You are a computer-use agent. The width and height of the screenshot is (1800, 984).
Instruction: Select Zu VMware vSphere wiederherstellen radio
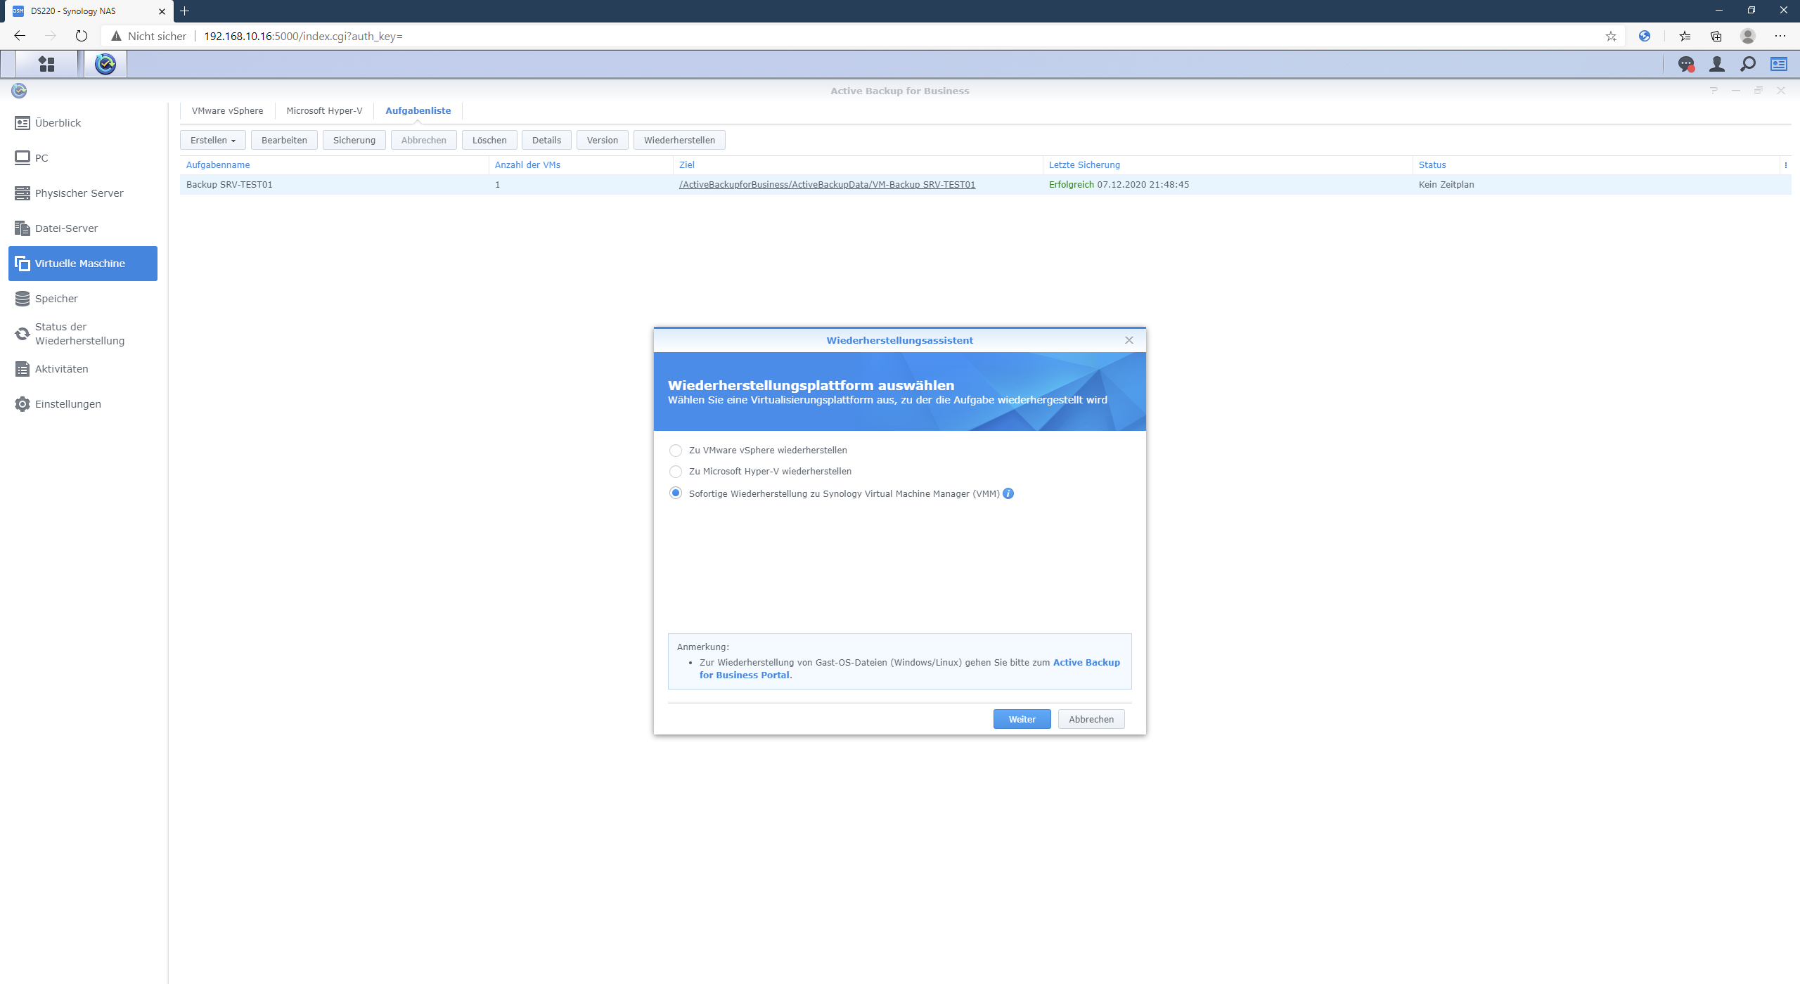[676, 451]
